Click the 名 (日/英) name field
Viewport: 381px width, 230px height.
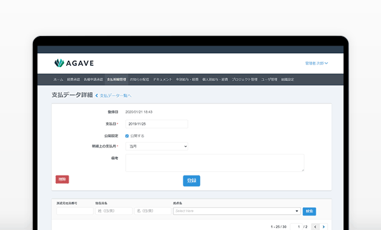(152, 211)
